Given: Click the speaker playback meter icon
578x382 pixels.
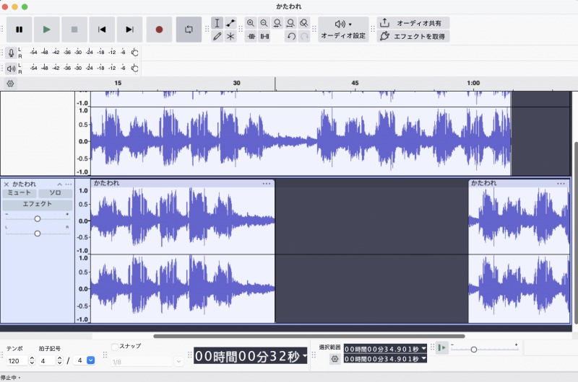Looking at the screenshot, I should click(x=11, y=68).
